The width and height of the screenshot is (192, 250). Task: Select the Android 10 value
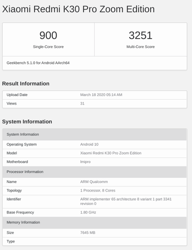[x=89, y=144]
